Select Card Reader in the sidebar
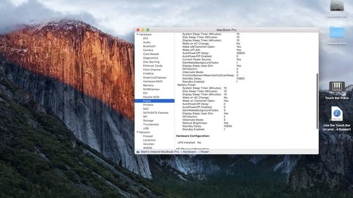Screen dimensions: 353x198 pyautogui.click(x=151, y=54)
